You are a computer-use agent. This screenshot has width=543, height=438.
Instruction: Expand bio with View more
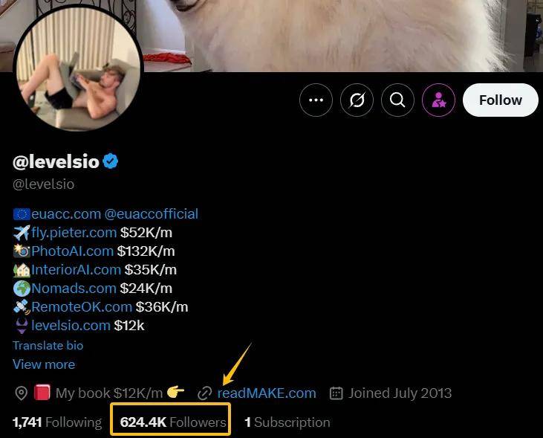[x=44, y=364]
